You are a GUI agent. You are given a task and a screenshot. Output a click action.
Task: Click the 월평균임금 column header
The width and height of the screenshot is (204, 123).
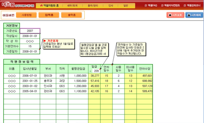click(78, 69)
